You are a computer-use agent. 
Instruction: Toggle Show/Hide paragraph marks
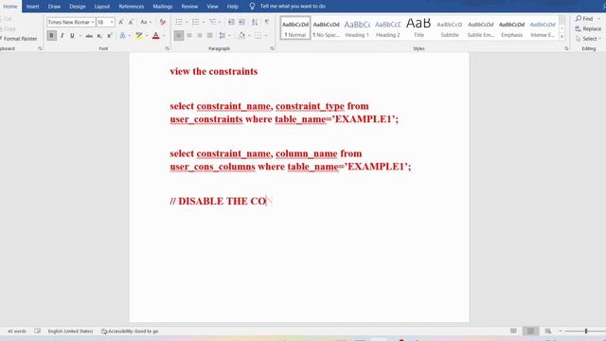pyautogui.click(x=267, y=22)
